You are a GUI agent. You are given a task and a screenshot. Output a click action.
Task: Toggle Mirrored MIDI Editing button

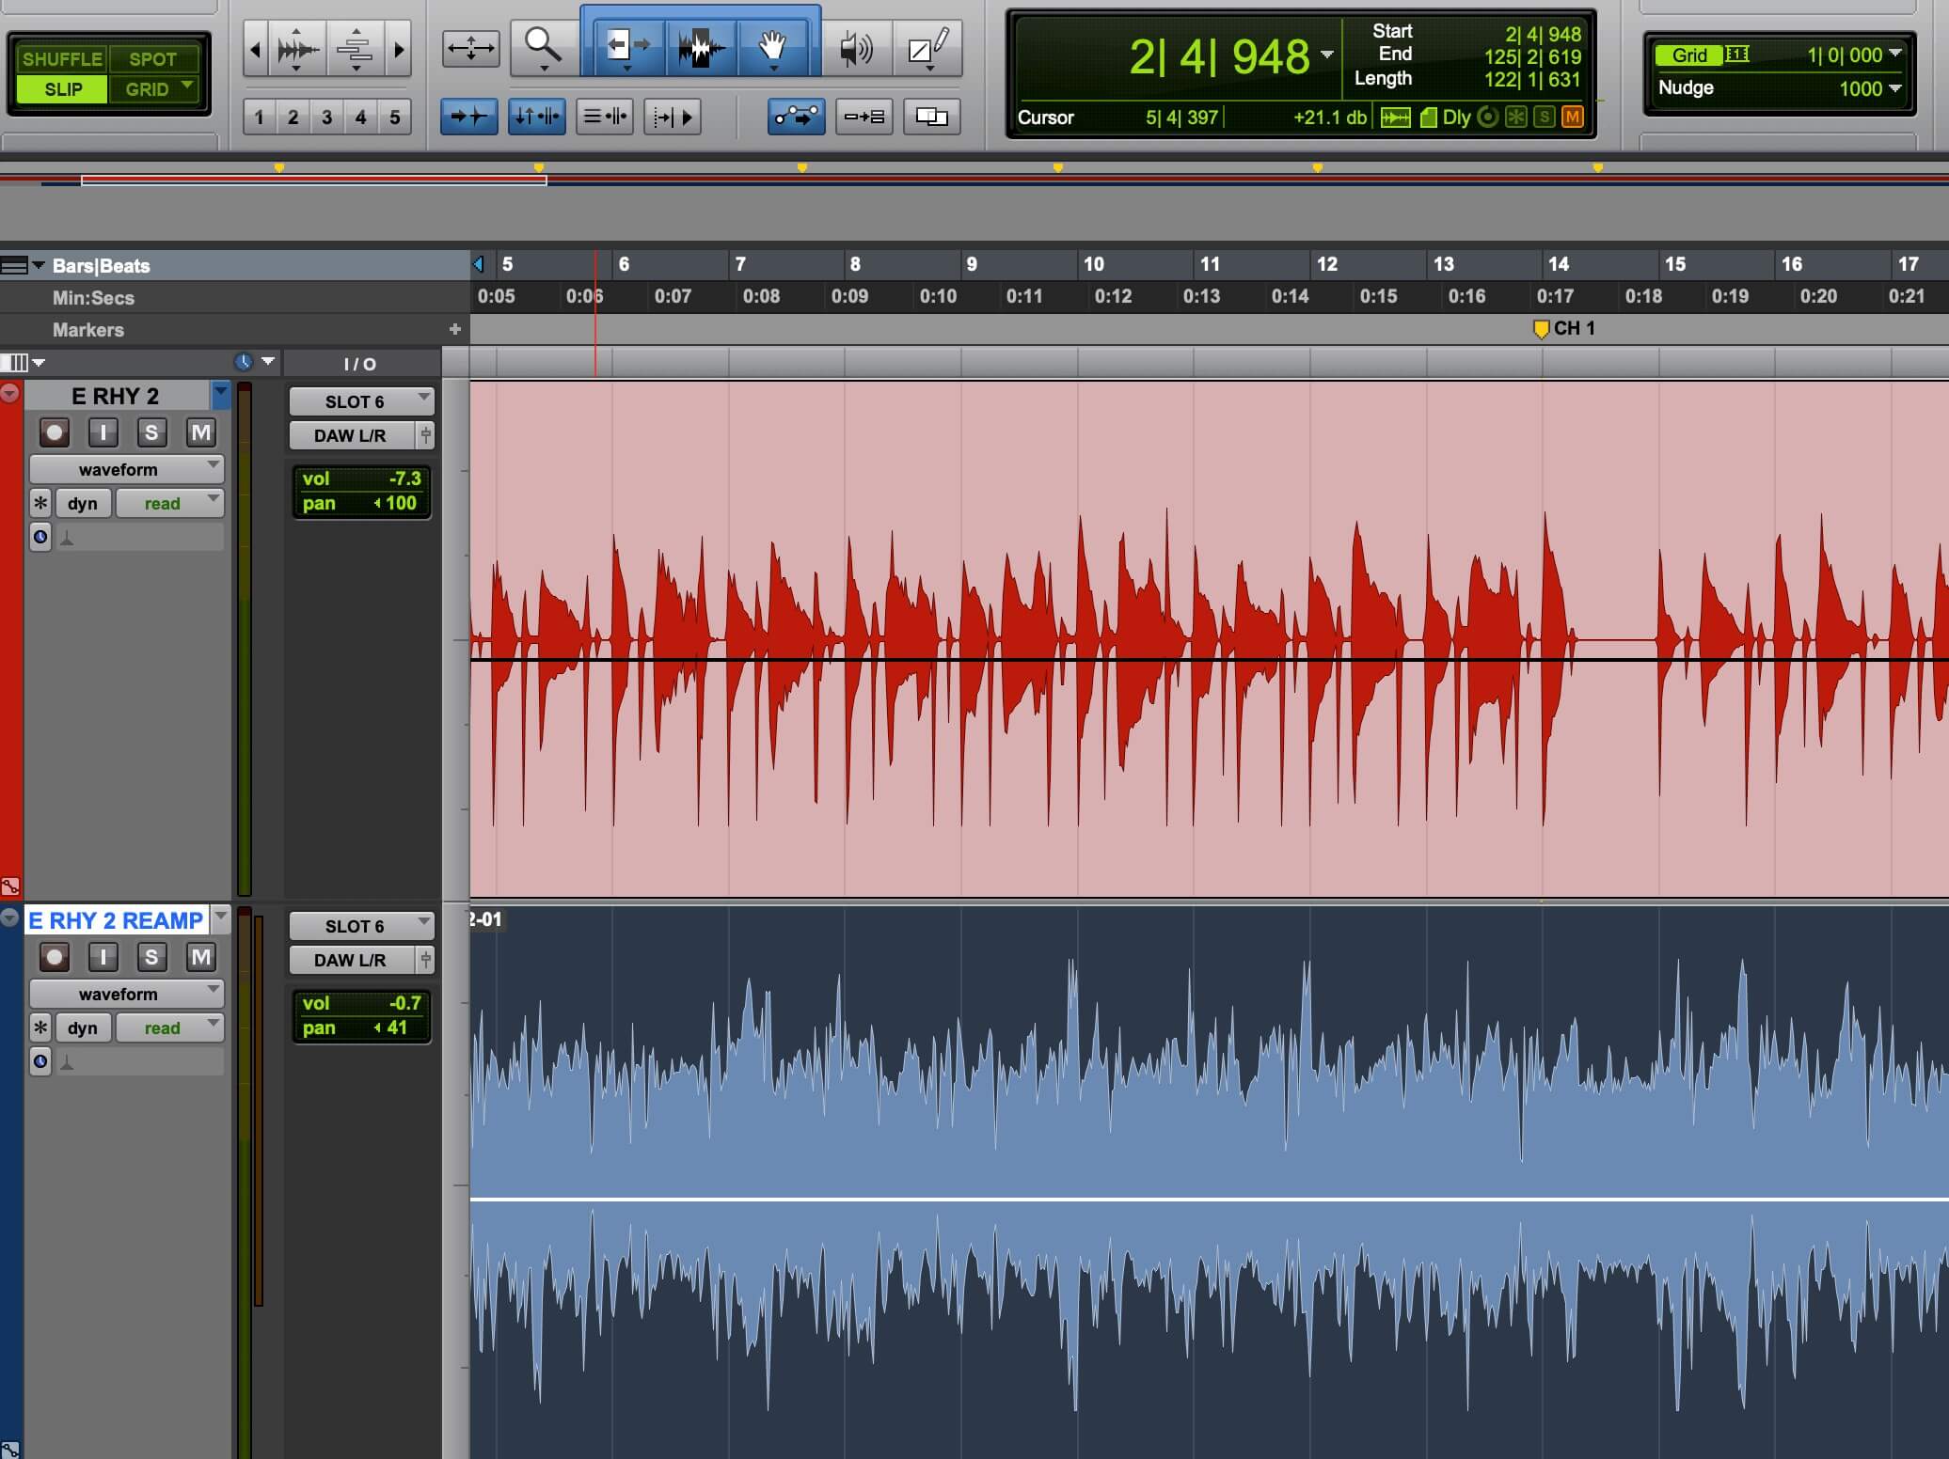[x=864, y=117]
